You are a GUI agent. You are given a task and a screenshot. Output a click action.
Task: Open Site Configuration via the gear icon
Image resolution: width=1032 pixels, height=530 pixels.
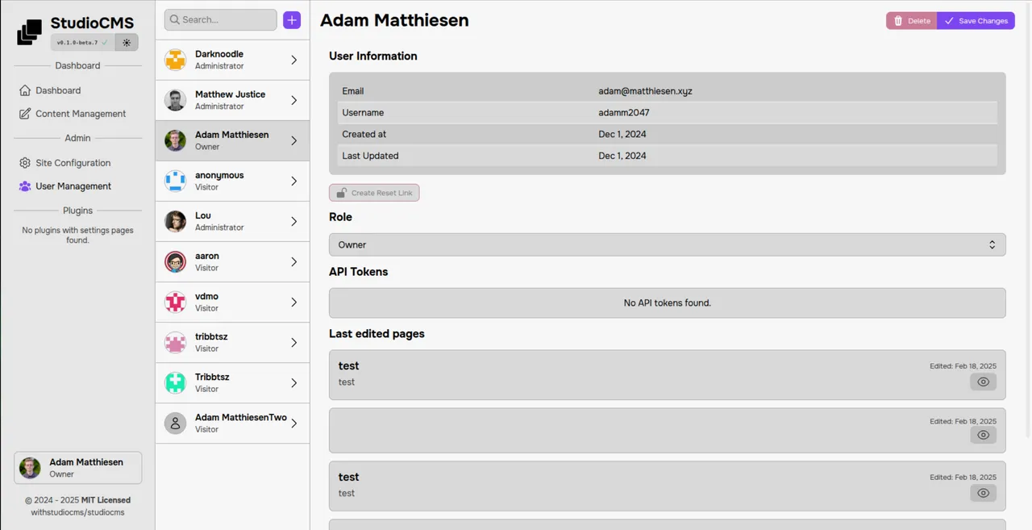pyautogui.click(x=25, y=163)
